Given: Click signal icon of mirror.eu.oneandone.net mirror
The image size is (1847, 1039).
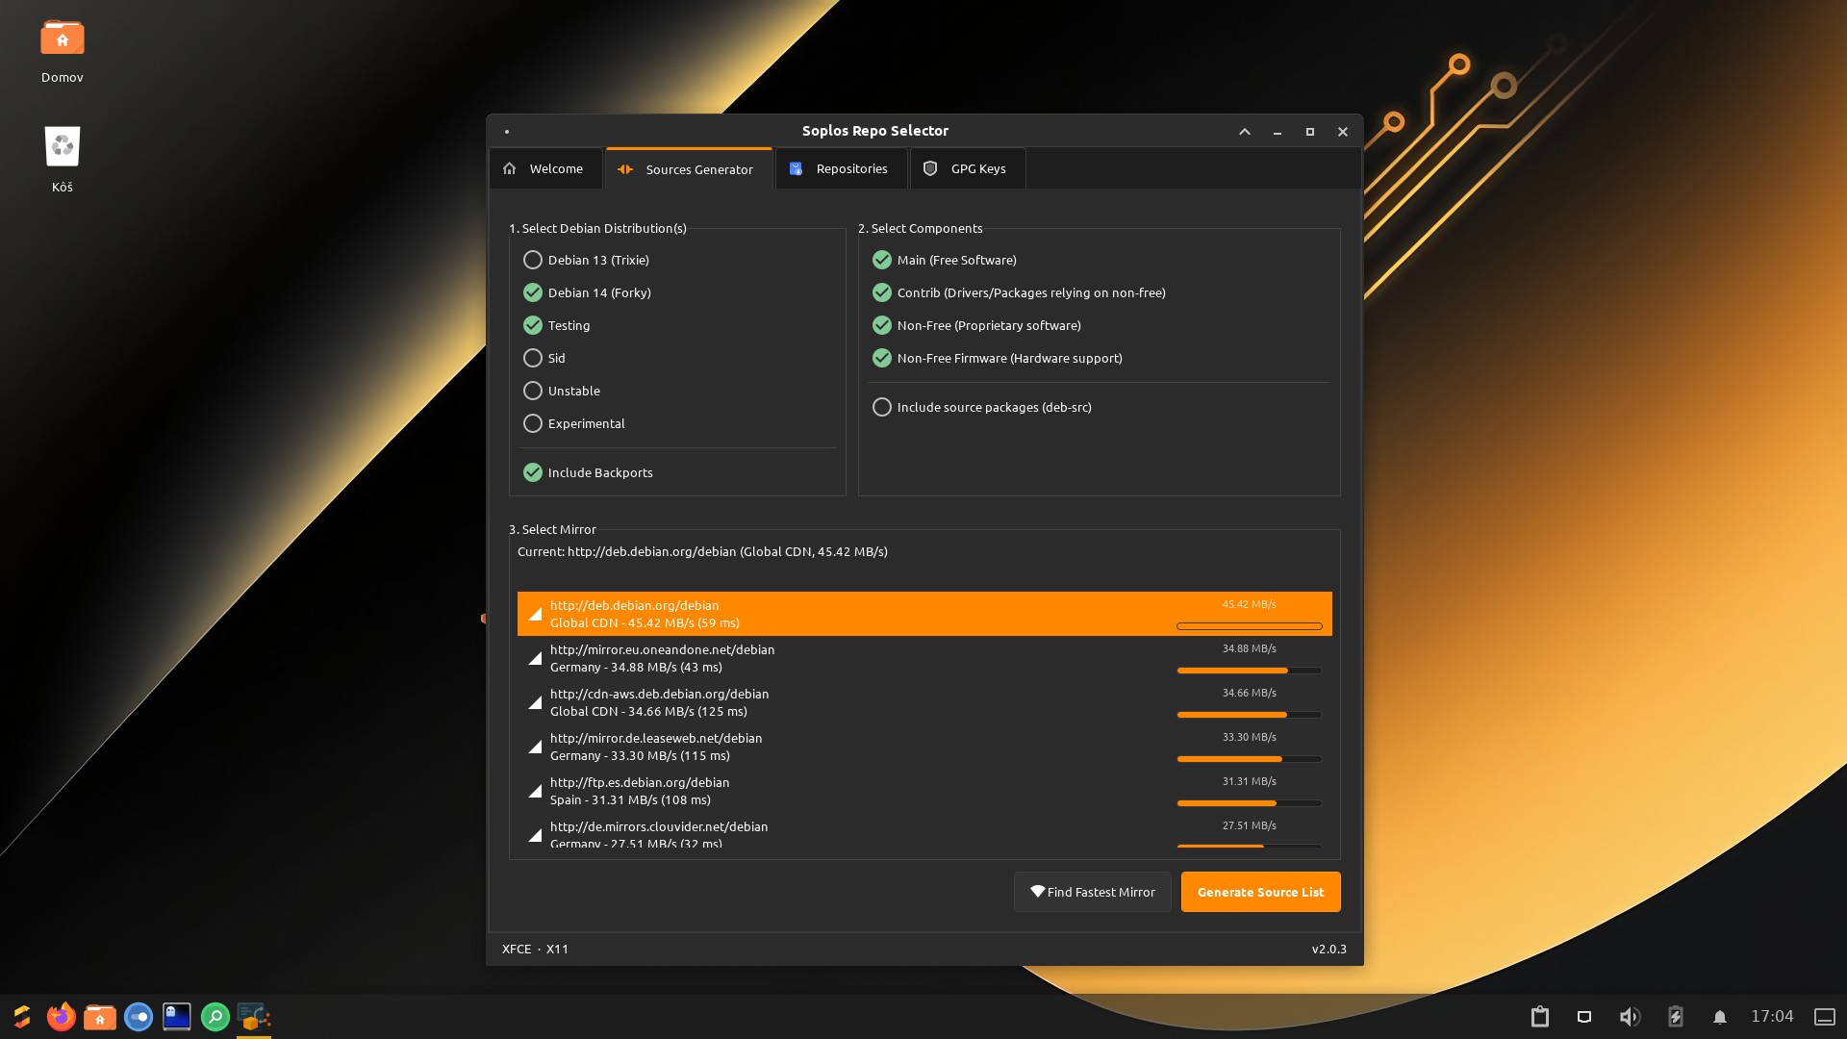Looking at the screenshot, I should coord(535,658).
